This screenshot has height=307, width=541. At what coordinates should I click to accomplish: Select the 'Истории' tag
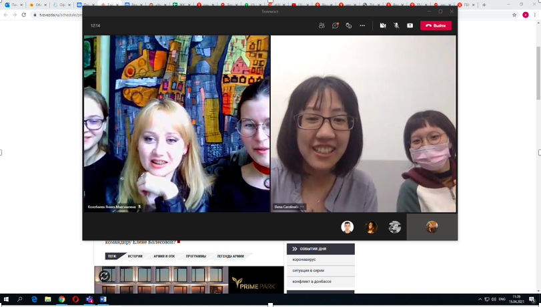tap(135, 256)
